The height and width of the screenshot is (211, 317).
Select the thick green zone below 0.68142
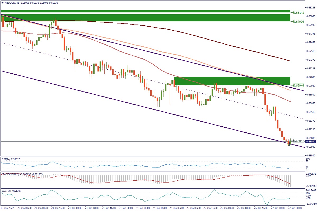tap(145, 18)
